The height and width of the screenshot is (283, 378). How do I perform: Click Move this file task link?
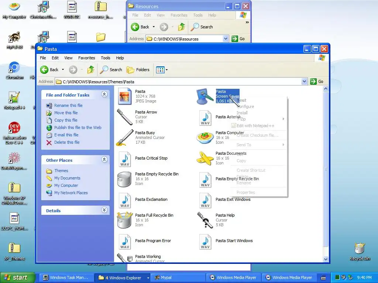click(66, 113)
